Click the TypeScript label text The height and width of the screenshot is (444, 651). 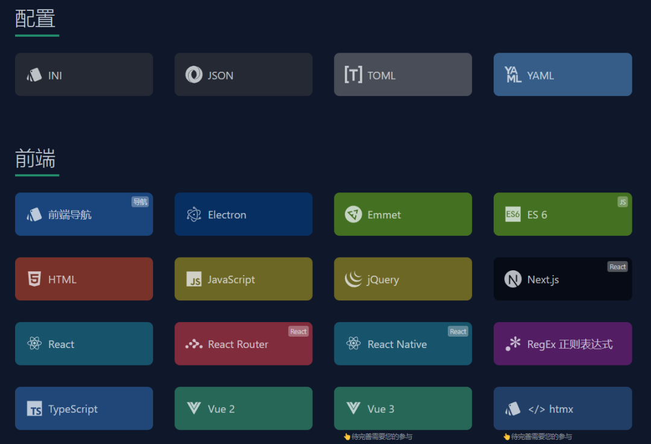point(73,410)
